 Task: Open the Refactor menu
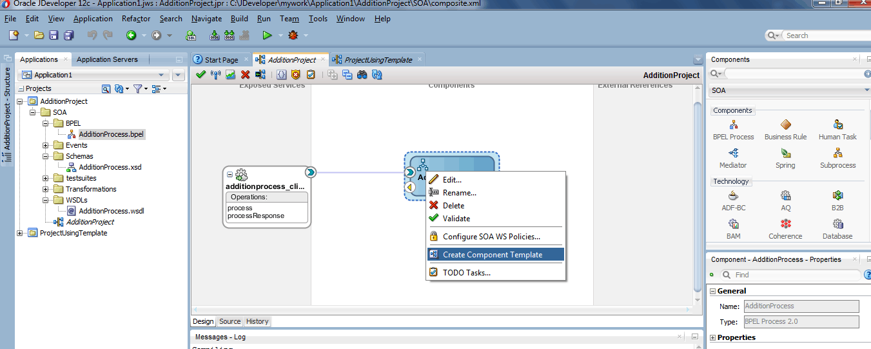[136, 19]
